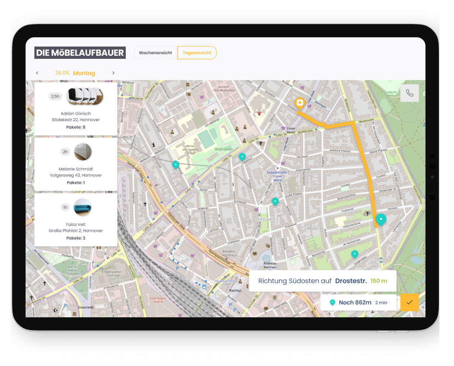Select teal pin near Große Pfahlstr.
Image resolution: width=454 pixels, height=366 pixels.
(x=275, y=201)
